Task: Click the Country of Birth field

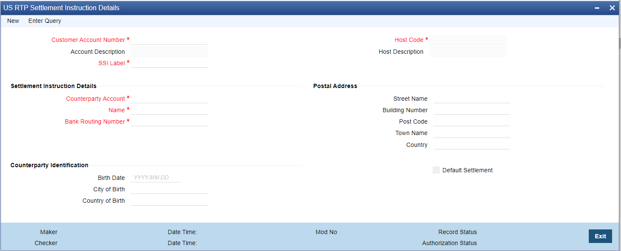Action: pos(169,201)
